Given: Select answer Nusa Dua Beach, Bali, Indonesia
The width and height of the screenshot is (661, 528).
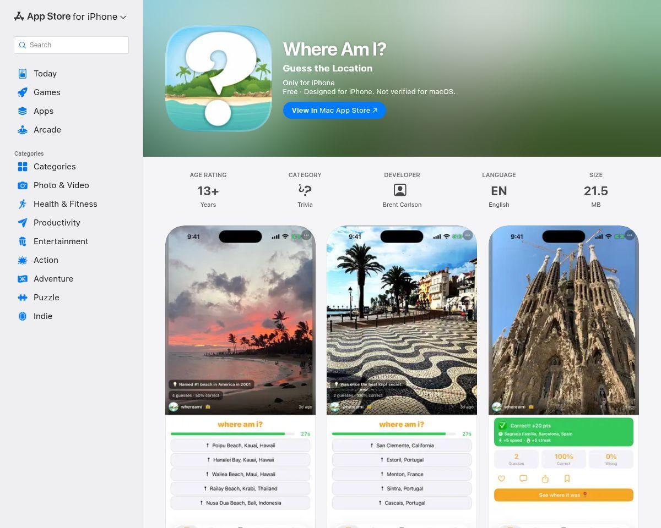Looking at the screenshot, I should pyautogui.click(x=240, y=503).
